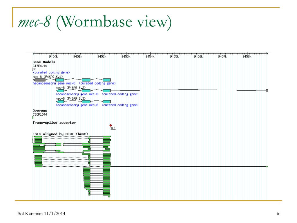Click the F46A9.6.1 mecanosensory gene description
Viewport: 297px width, 223px height.
(74, 83)
